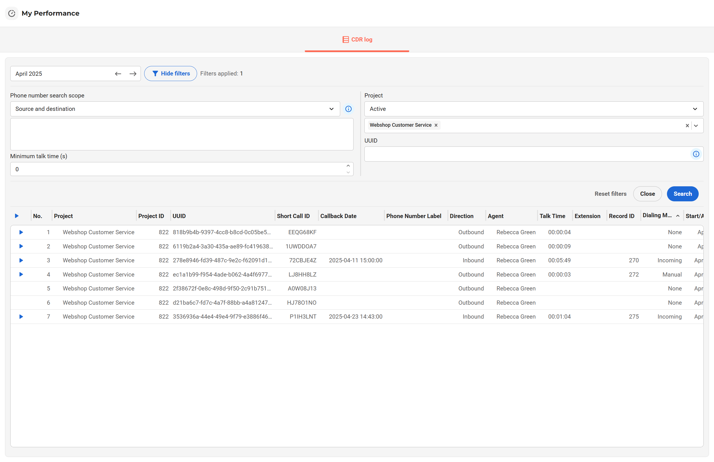Clear all selected projects
Screen dimensions: 714x462
coord(687,126)
